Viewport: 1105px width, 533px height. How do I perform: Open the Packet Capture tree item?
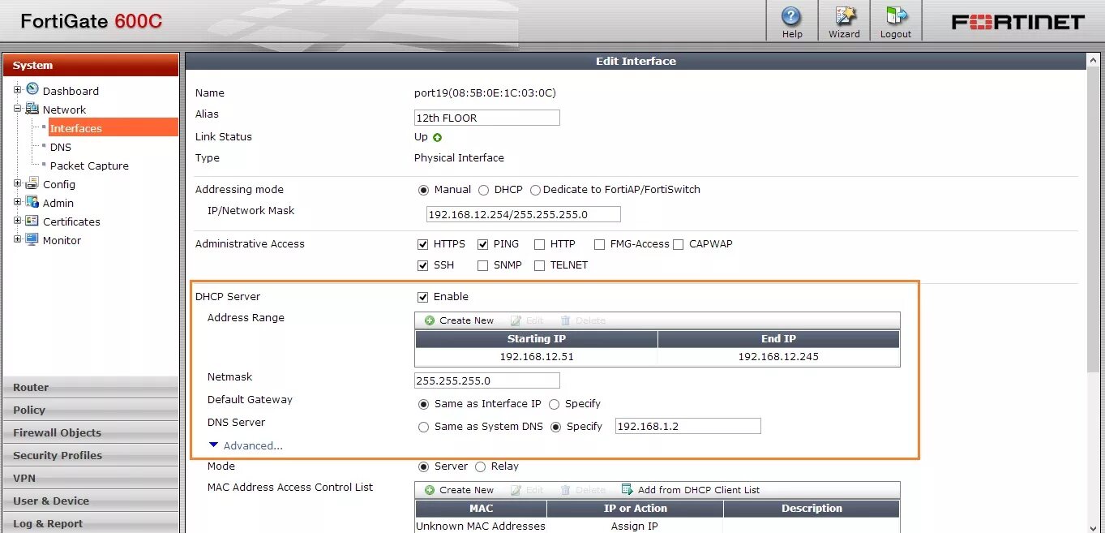pos(89,165)
